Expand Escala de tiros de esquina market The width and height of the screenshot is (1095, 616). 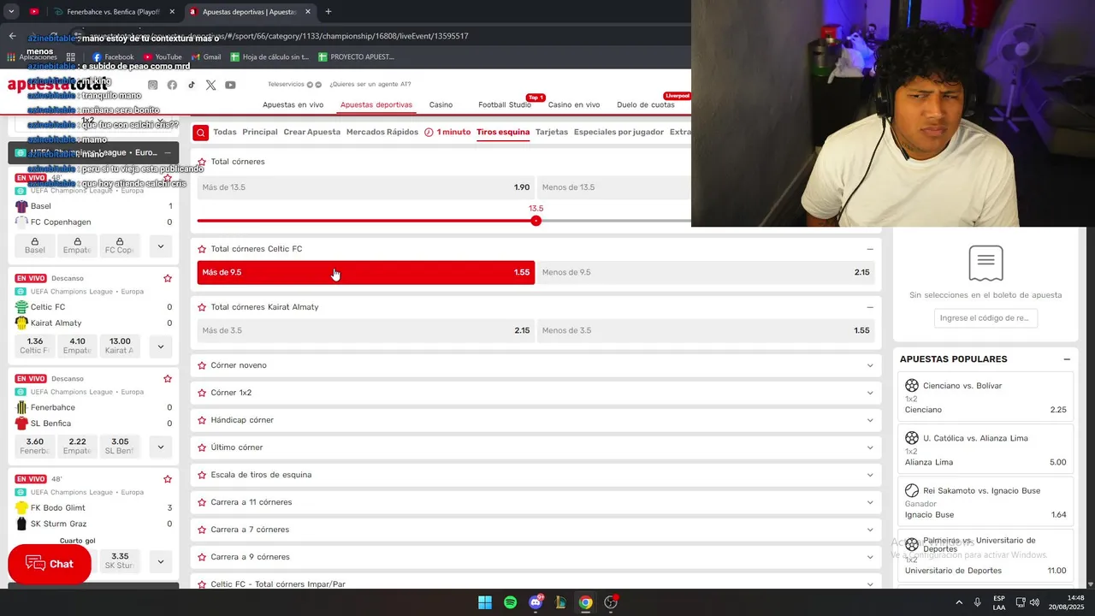pos(870,475)
